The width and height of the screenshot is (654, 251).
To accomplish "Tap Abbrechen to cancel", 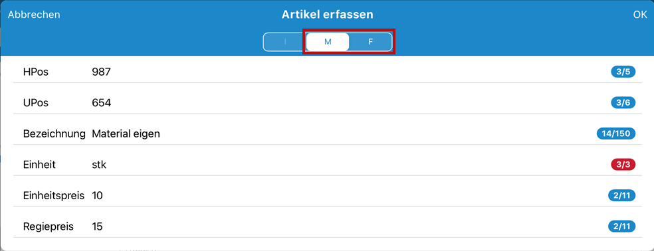I will [x=34, y=15].
